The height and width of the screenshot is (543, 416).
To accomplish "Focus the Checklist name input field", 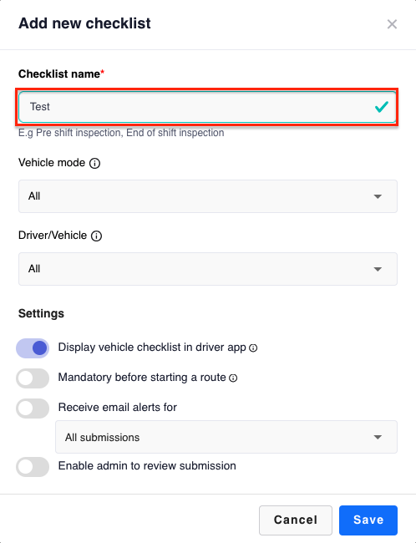I will pos(207,107).
